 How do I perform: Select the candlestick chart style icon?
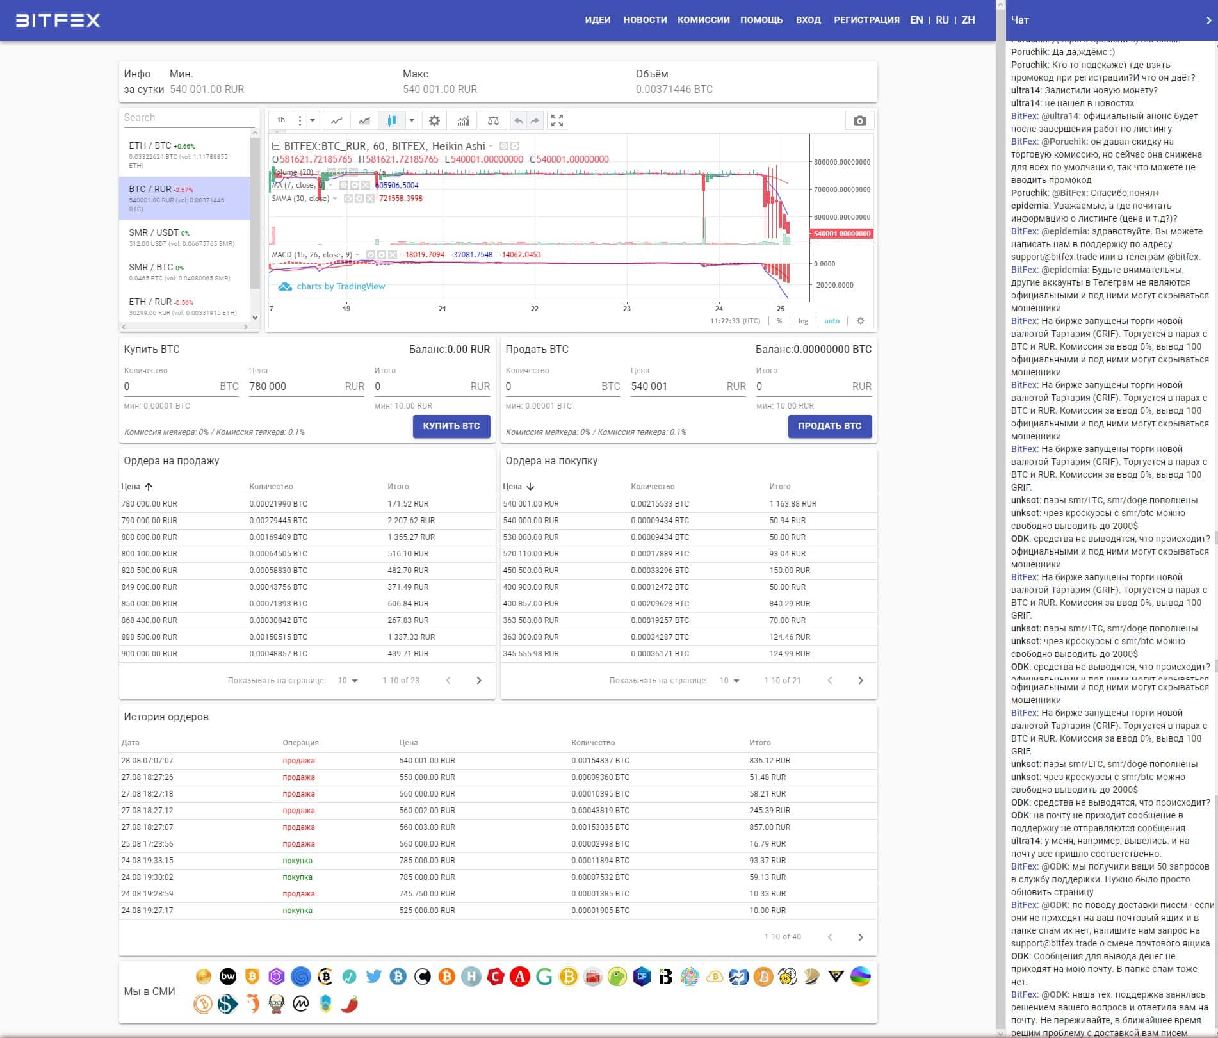click(391, 120)
